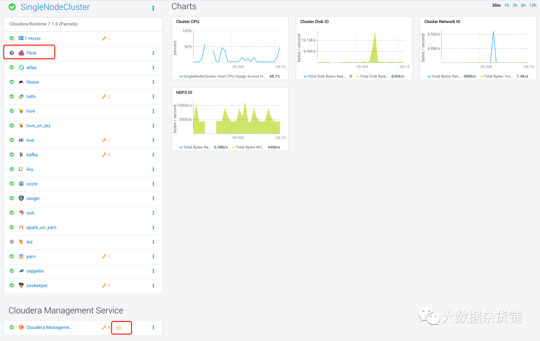Open the oozie service actions menu
540x341 pixels.
tap(153, 184)
